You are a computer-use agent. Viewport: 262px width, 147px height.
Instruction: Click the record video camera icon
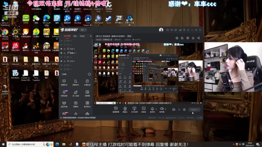coord(174,109)
